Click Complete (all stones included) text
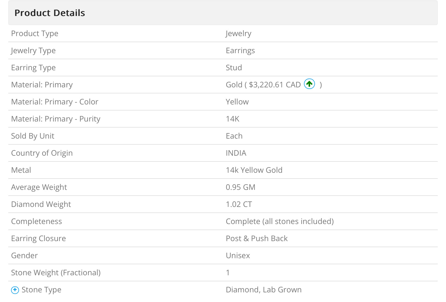446x302 pixels. coord(280,221)
